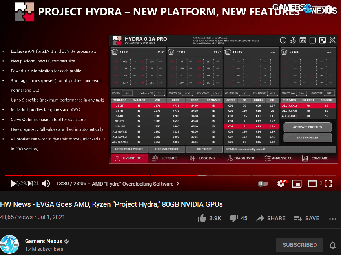Click the LOAD TYPE IDLE field
The width and height of the screenshot is (341, 255).
[329, 93]
